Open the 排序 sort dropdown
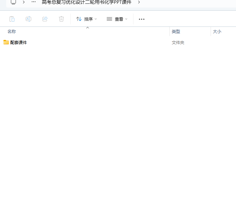The width and height of the screenshot is (236, 206). point(86,19)
